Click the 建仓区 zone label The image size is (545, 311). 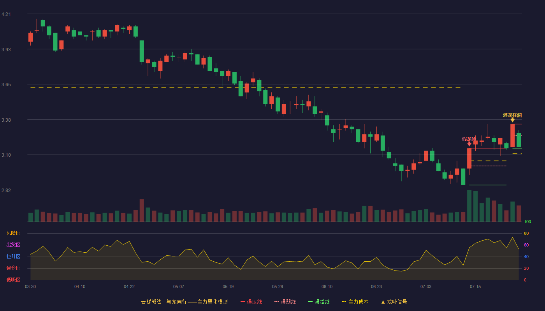click(14, 268)
